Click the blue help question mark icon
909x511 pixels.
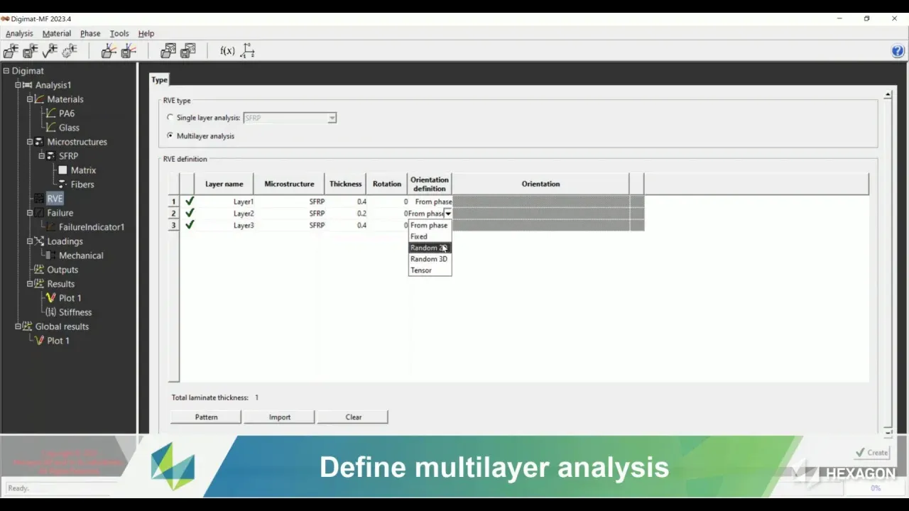[x=898, y=51]
